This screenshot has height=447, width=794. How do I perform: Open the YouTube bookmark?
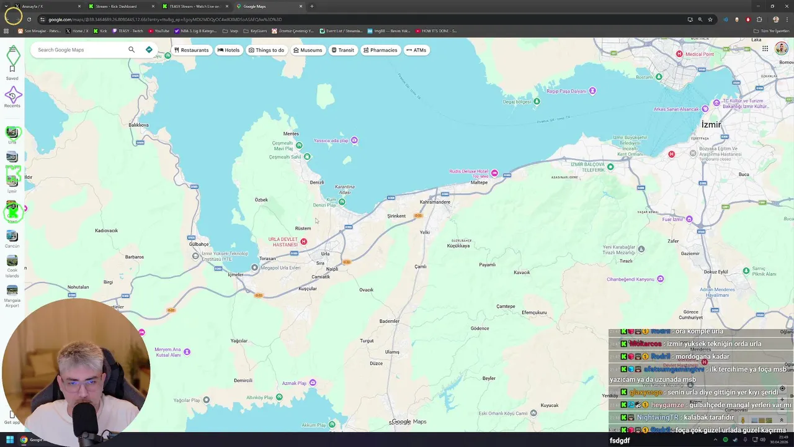click(x=159, y=30)
